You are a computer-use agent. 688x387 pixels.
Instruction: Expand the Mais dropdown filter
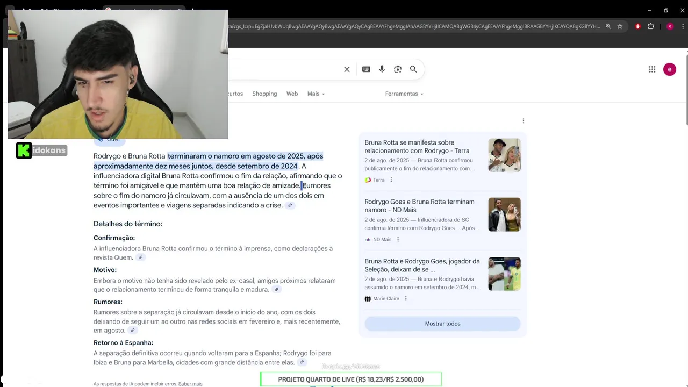pos(316,94)
